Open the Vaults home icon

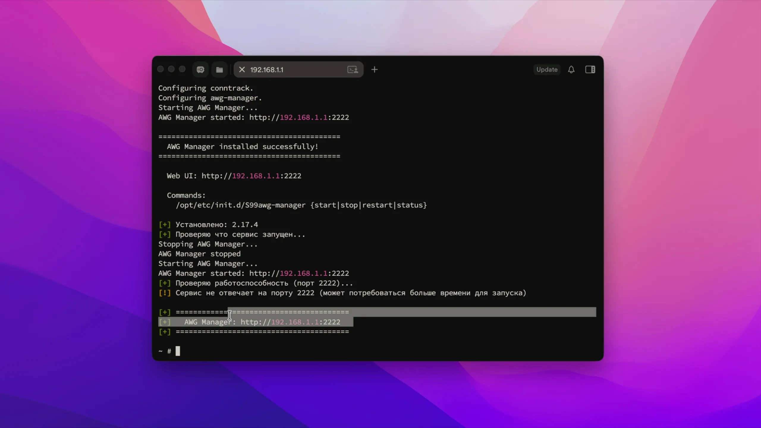tap(200, 70)
